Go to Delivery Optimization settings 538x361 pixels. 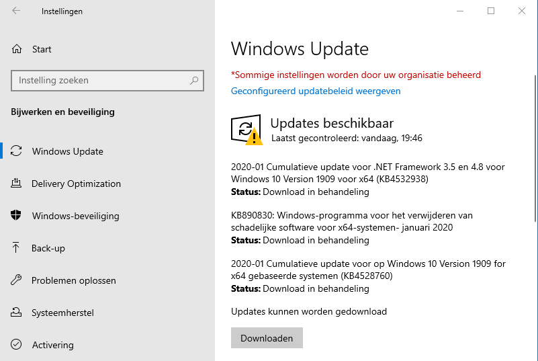[x=76, y=184]
